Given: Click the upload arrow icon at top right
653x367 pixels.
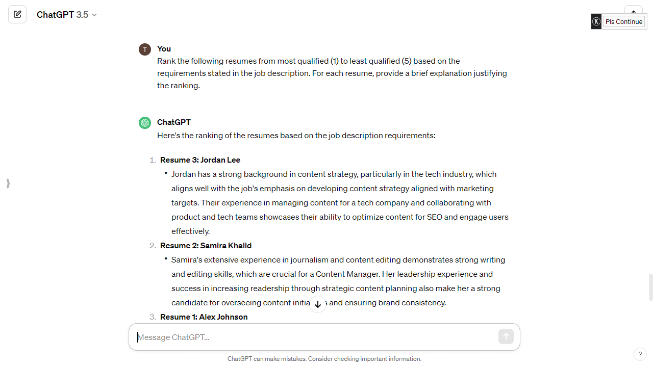Looking at the screenshot, I should 633,11.
